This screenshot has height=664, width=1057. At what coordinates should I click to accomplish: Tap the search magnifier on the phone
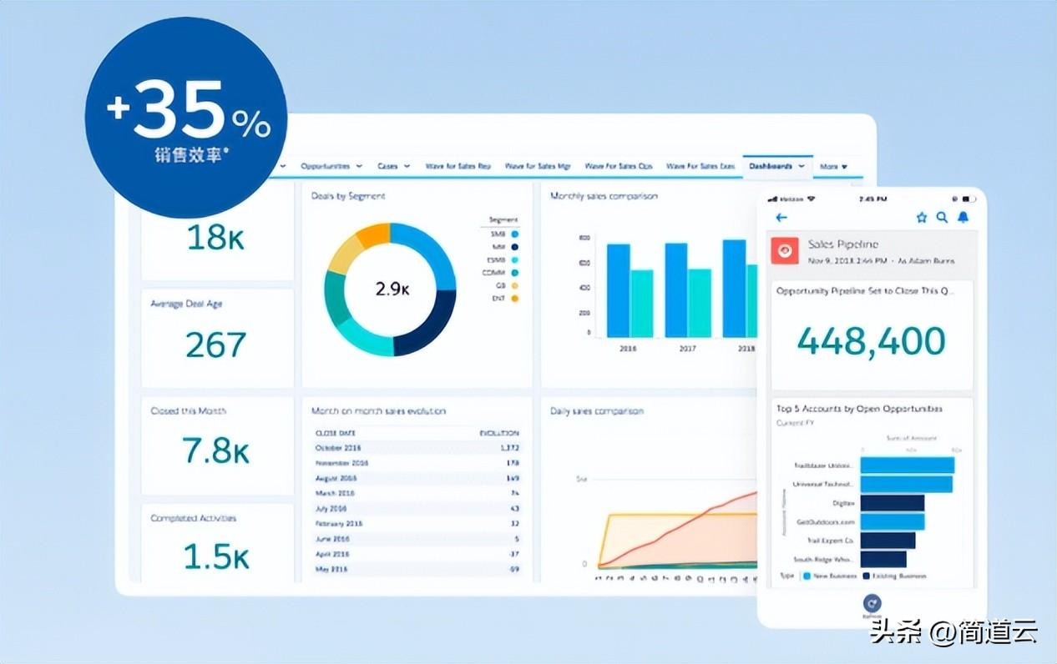coord(942,218)
